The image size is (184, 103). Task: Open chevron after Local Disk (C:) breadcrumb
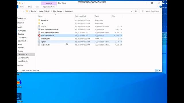51,11
